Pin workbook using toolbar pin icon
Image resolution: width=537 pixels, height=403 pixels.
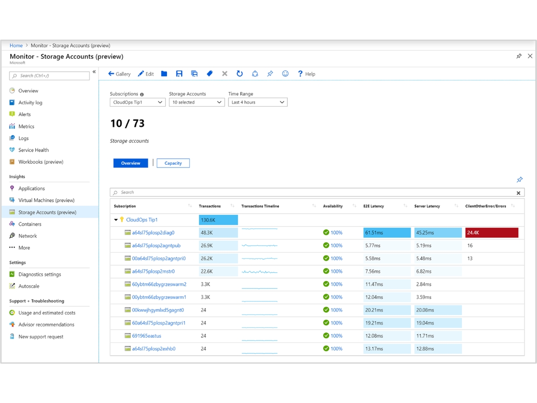tap(270, 74)
